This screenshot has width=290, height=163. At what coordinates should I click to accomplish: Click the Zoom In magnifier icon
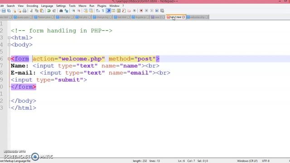[x=73, y=11]
